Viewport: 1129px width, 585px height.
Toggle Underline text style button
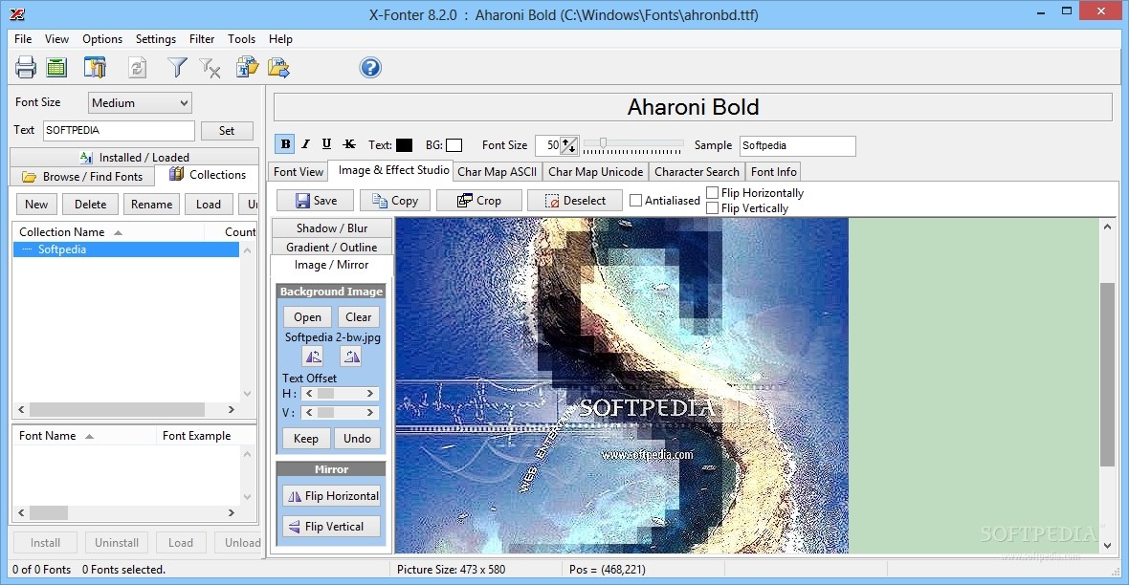326,144
